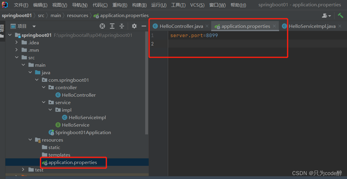Expand the .idea folder
Viewport: 347px width, 179px height.
click(x=16, y=43)
